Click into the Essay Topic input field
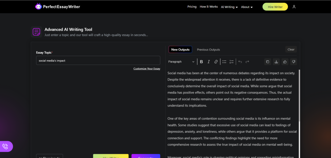The height and width of the screenshot is (158, 331). coord(98,61)
